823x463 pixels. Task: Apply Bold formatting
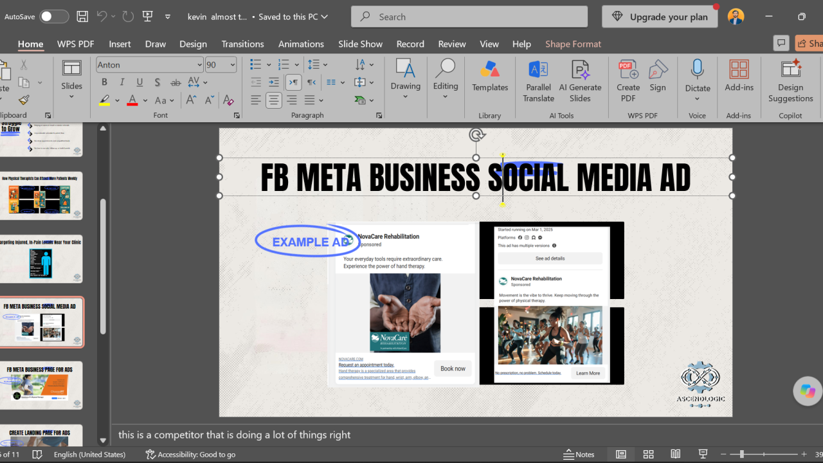[104, 82]
